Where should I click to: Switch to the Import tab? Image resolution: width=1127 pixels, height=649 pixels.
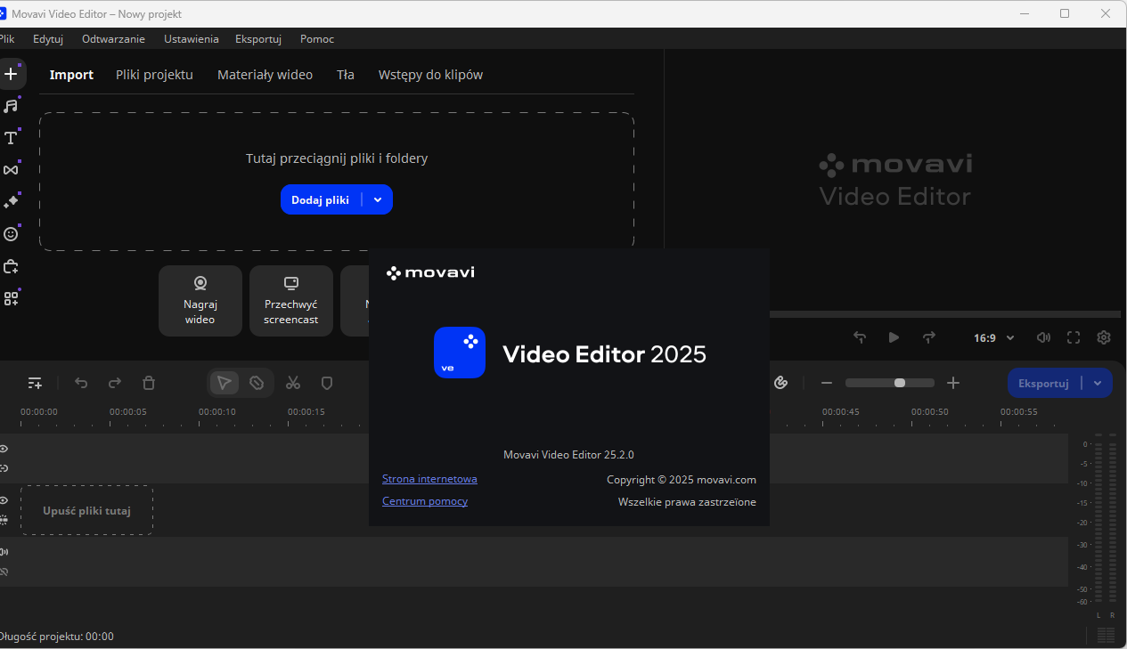coord(71,75)
